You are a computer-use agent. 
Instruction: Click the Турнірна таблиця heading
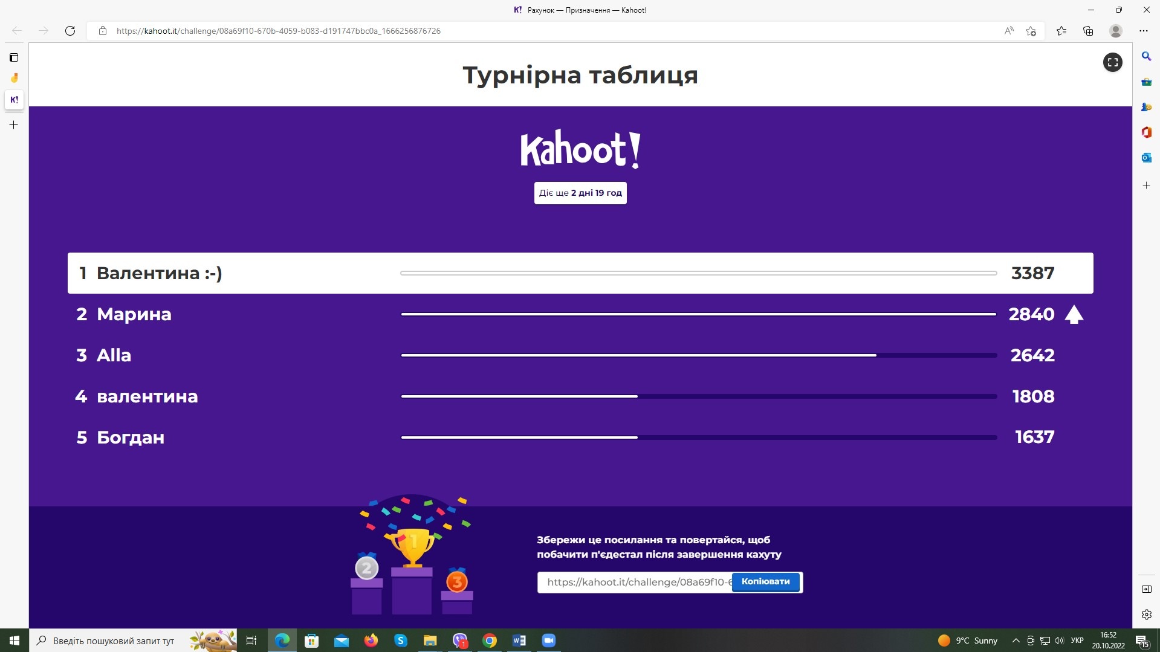[x=580, y=76]
